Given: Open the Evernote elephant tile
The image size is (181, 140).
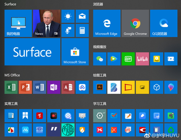Looking at the screenshot, I should [171, 116].
